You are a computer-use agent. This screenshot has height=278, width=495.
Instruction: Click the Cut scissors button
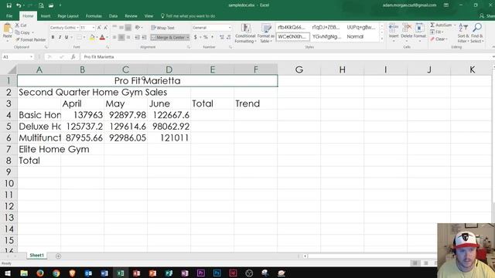click(21, 25)
